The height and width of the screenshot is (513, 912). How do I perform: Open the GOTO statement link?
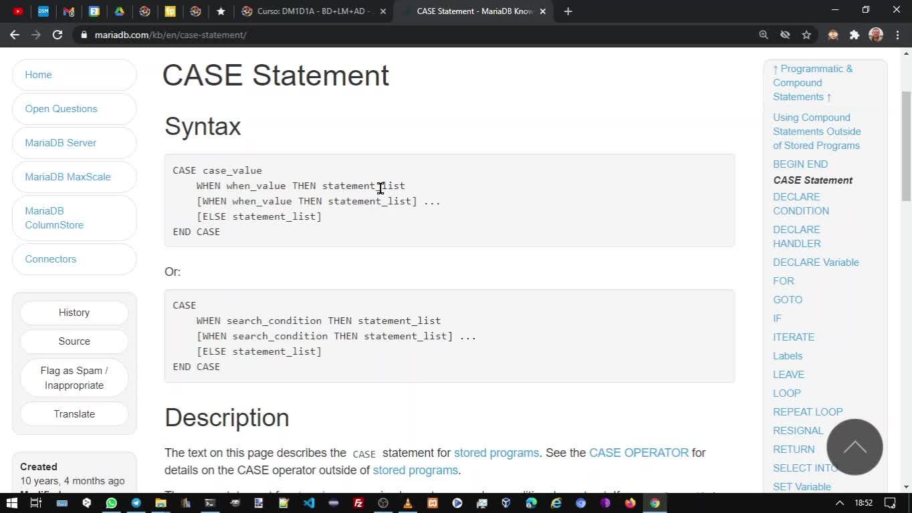[x=788, y=300]
